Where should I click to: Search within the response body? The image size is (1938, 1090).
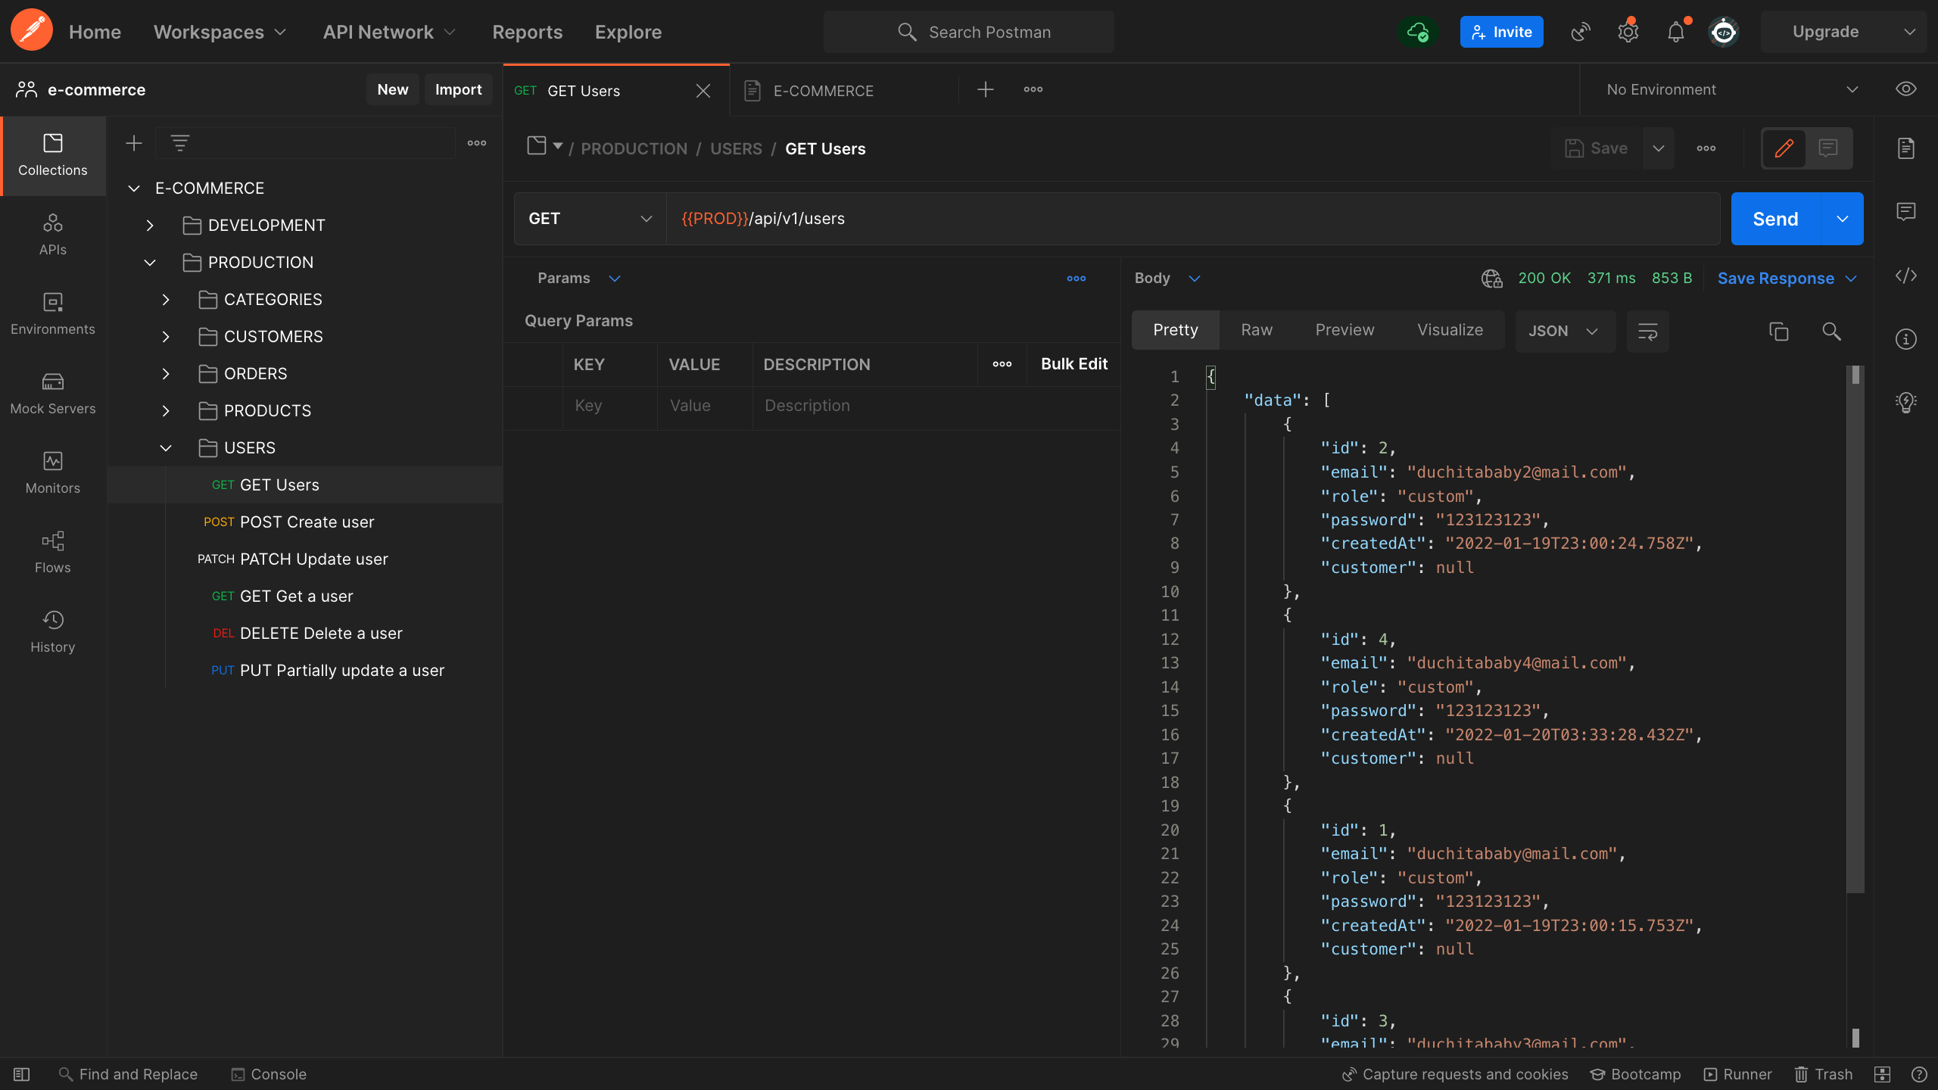[1831, 331]
